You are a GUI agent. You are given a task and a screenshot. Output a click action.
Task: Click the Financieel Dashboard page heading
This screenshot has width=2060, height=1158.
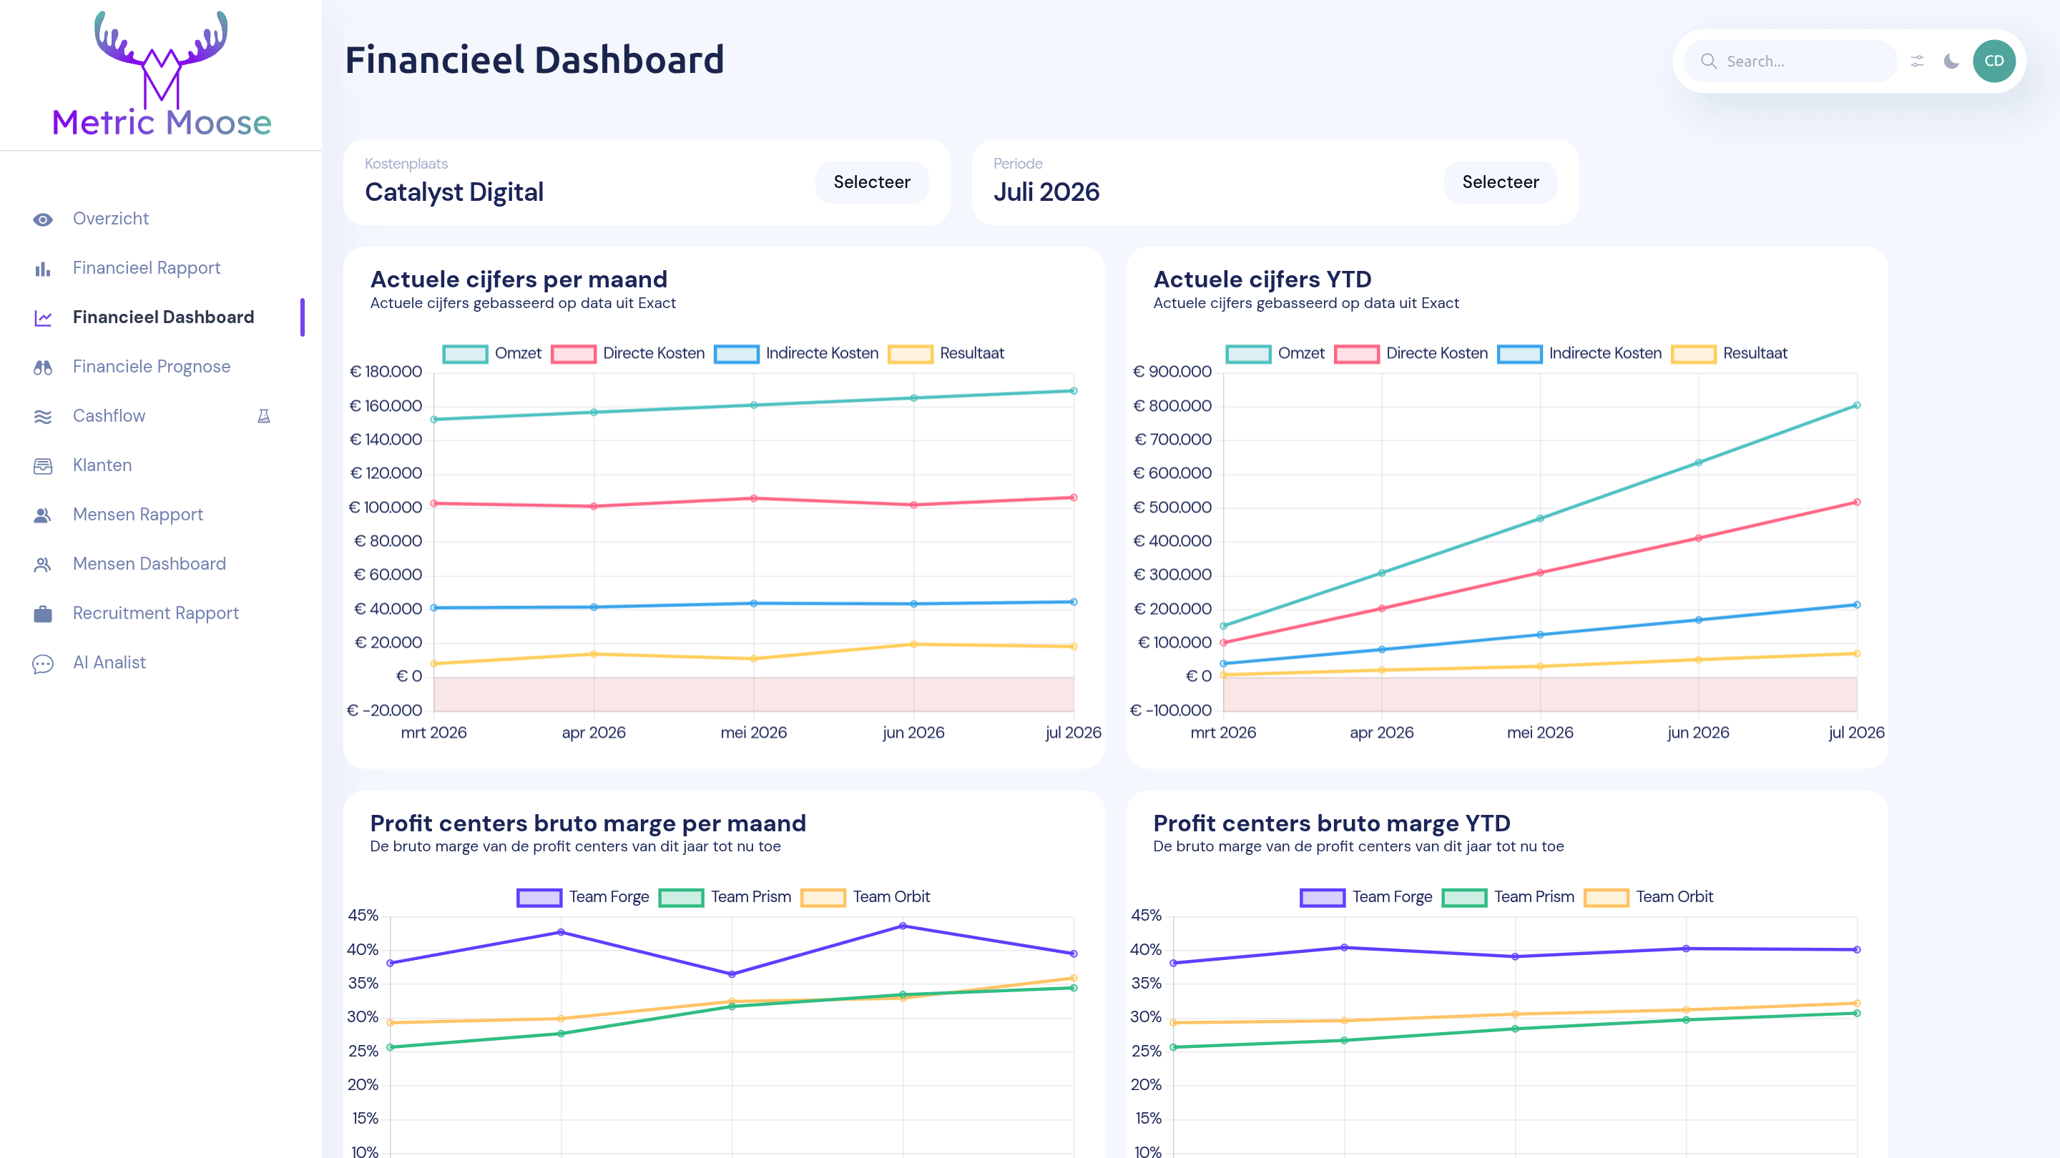pos(534,60)
